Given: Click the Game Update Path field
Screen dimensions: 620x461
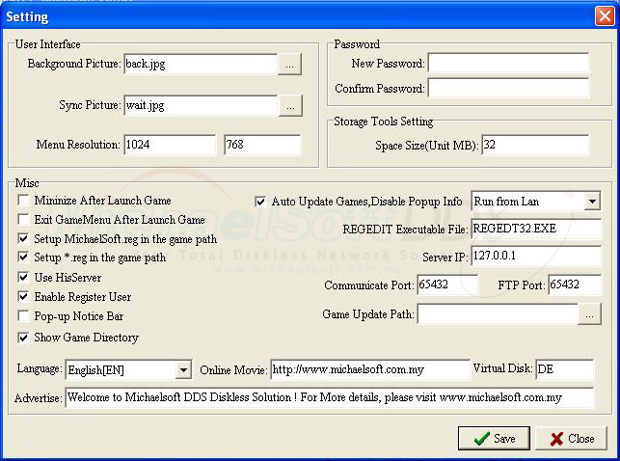Looking at the screenshot, I should (498, 314).
